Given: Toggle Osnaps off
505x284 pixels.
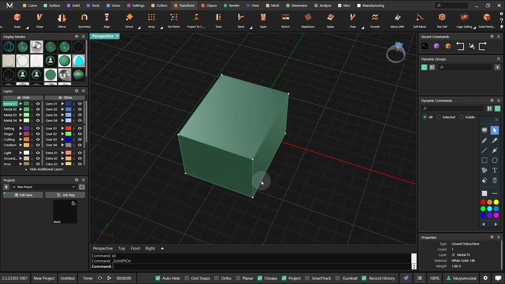Looking at the screenshot, I should (260, 278).
